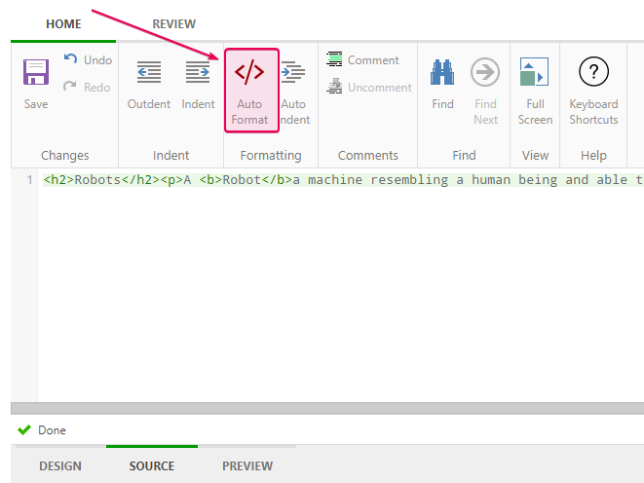Select the SOURCE view tab
This screenshot has width=644, height=483.
[152, 466]
